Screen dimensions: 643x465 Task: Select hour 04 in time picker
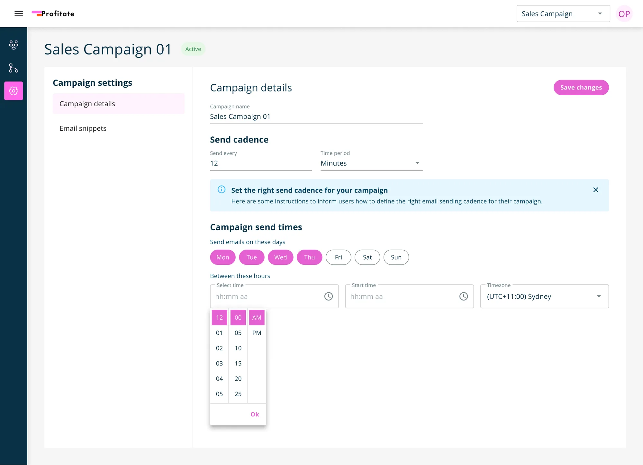click(219, 379)
